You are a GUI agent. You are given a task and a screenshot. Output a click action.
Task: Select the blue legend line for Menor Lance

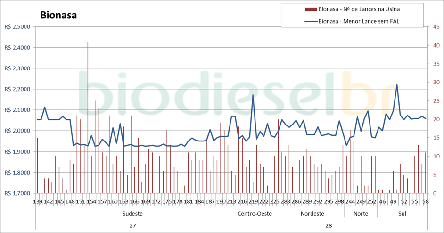(x=311, y=21)
